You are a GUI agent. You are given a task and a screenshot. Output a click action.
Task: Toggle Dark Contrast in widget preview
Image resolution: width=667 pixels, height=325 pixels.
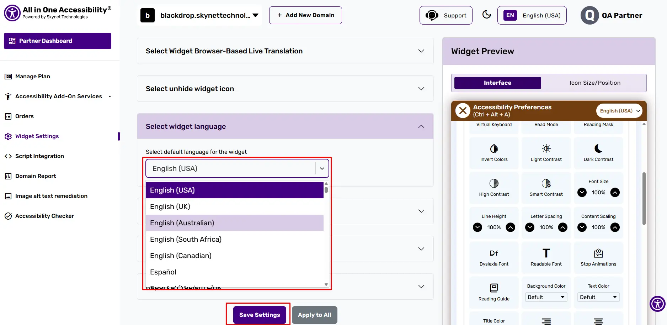coord(598,153)
